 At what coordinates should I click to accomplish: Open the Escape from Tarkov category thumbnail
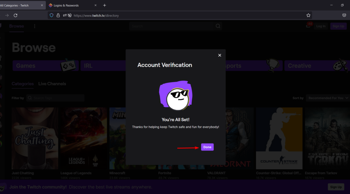coord(327,138)
